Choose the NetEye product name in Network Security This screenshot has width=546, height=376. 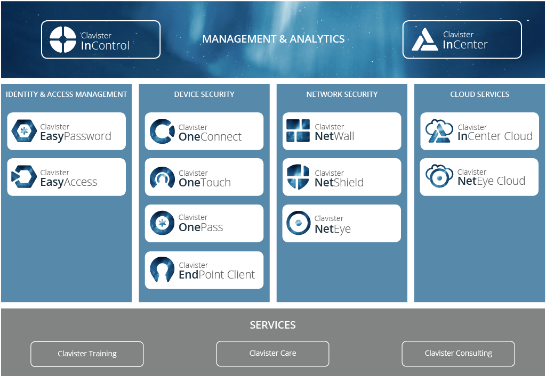click(333, 229)
